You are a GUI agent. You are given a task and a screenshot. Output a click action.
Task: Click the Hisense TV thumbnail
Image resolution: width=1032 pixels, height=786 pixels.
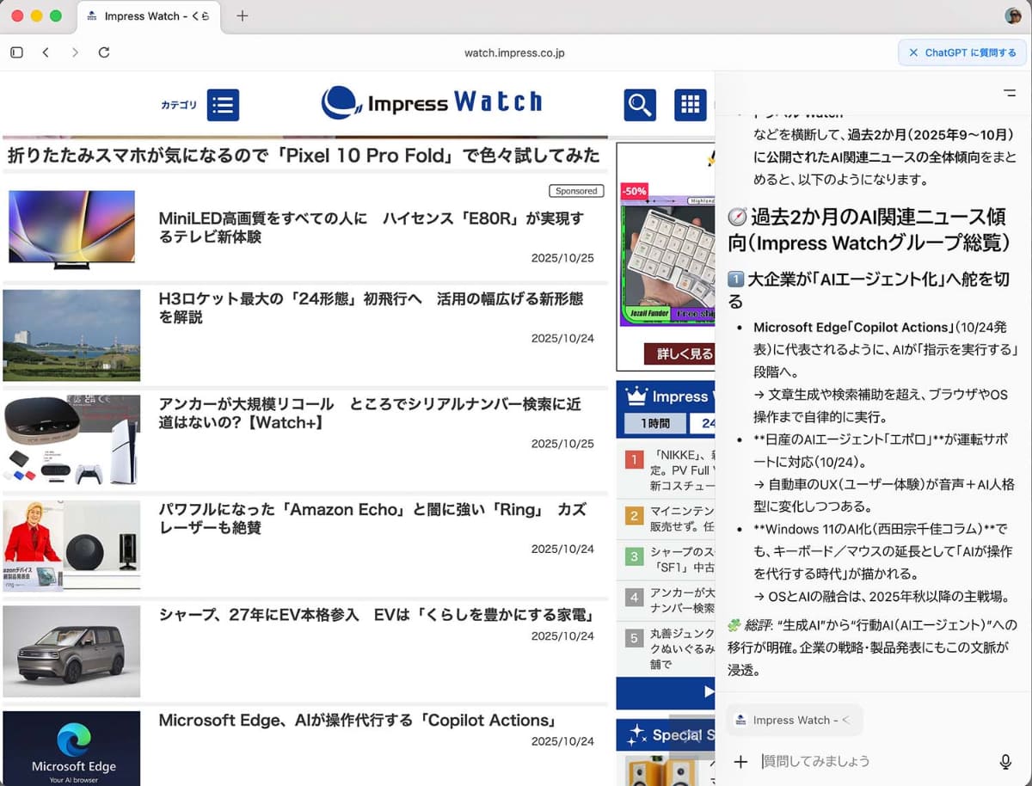(x=71, y=230)
